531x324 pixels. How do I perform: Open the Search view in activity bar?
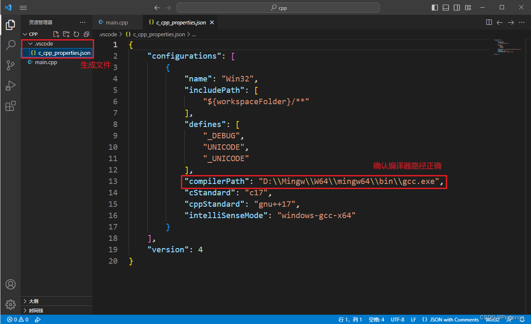pos(11,45)
